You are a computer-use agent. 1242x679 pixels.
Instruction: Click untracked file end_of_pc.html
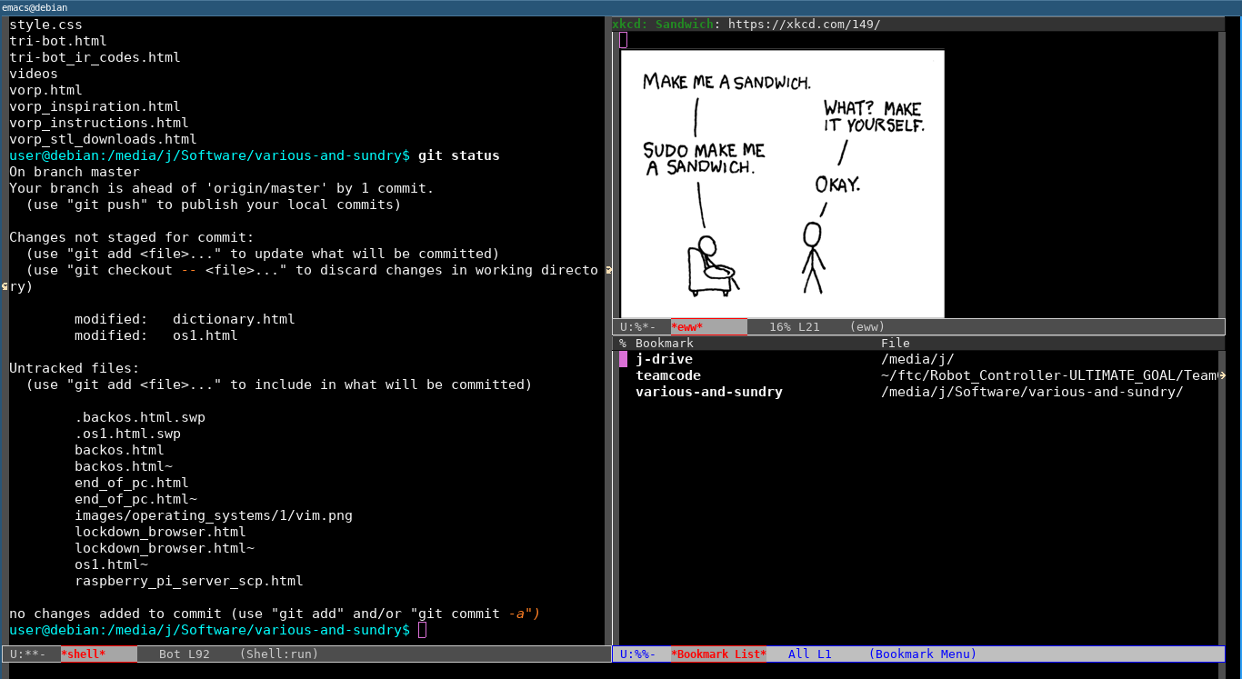pos(132,483)
